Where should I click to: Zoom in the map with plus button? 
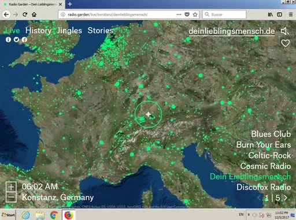click(x=11, y=187)
